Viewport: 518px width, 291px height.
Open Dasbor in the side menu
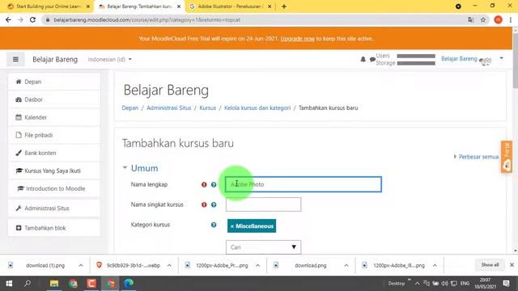[x=54, y=99]
